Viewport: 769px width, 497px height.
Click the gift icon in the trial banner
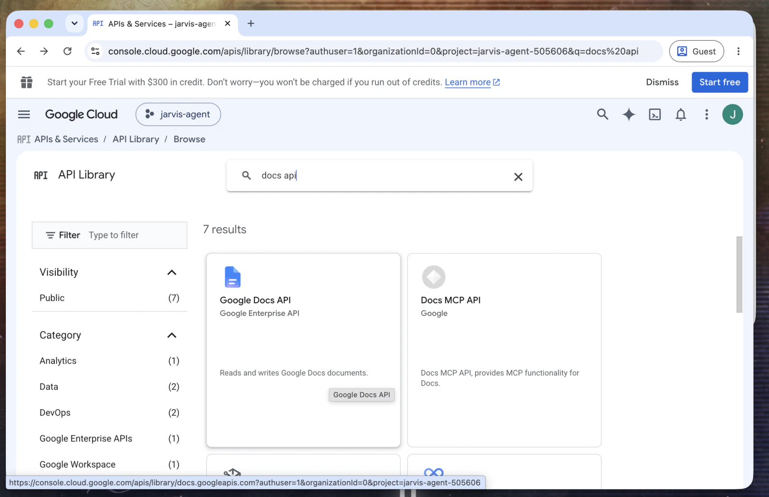[x=27, y=82]
